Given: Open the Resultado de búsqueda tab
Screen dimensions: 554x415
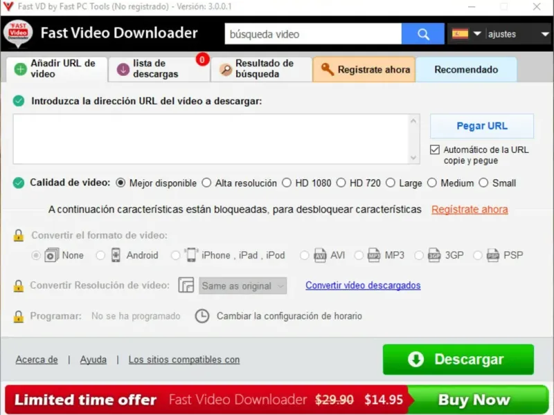Looking at the screenshot, I should 262,69.
